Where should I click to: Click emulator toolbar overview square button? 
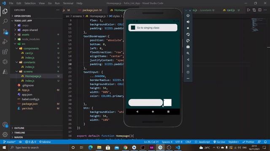pyautogui.click(x=188, y=72)
